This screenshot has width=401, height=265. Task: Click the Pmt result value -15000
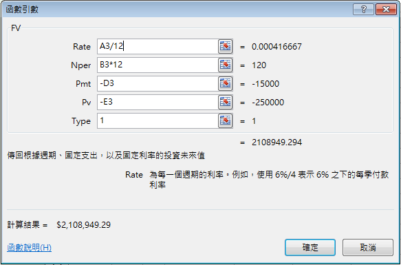tap(265, 84)
